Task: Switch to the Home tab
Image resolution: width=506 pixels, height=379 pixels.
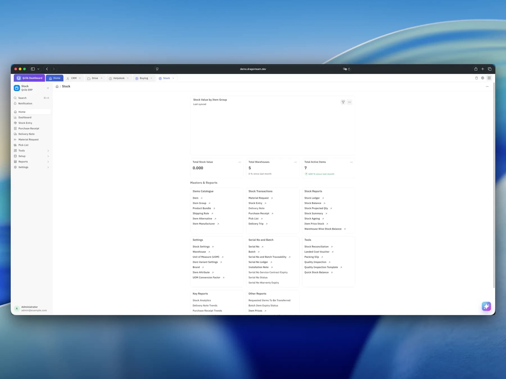Action: [x=55, y=78]
